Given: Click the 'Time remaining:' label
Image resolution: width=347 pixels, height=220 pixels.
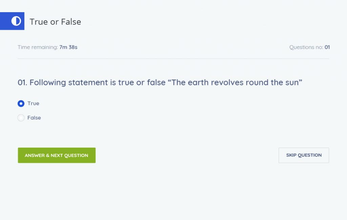Looking at the screenshot, I should [38, 47].
